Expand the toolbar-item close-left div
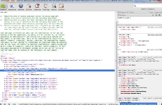The image size is (162, 105). click(x=5, y=64)
